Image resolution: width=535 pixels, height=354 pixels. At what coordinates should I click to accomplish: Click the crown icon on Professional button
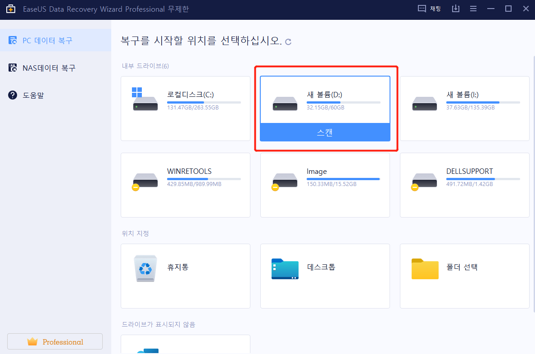32,342
